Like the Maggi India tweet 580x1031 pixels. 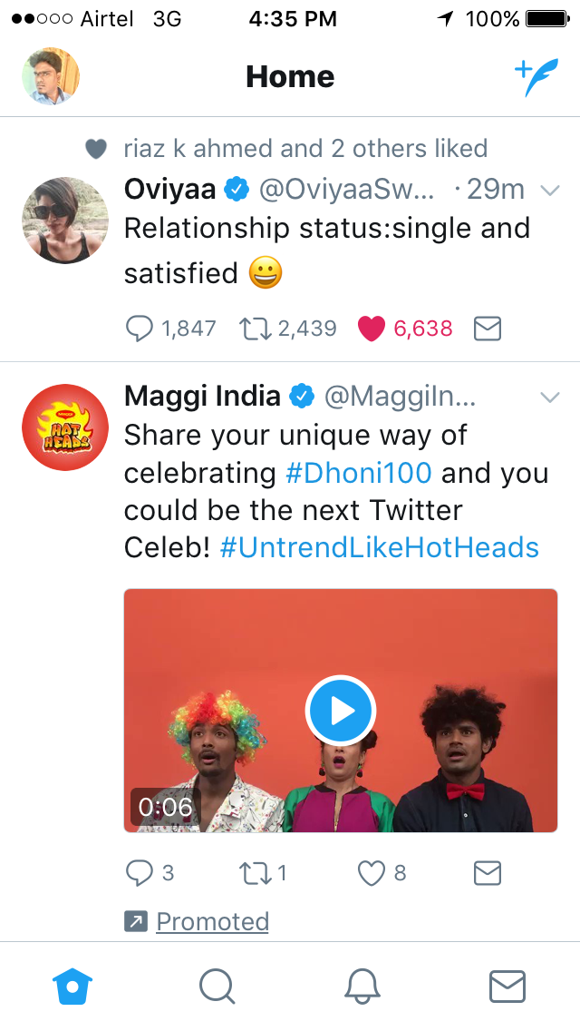click(372, 873)
